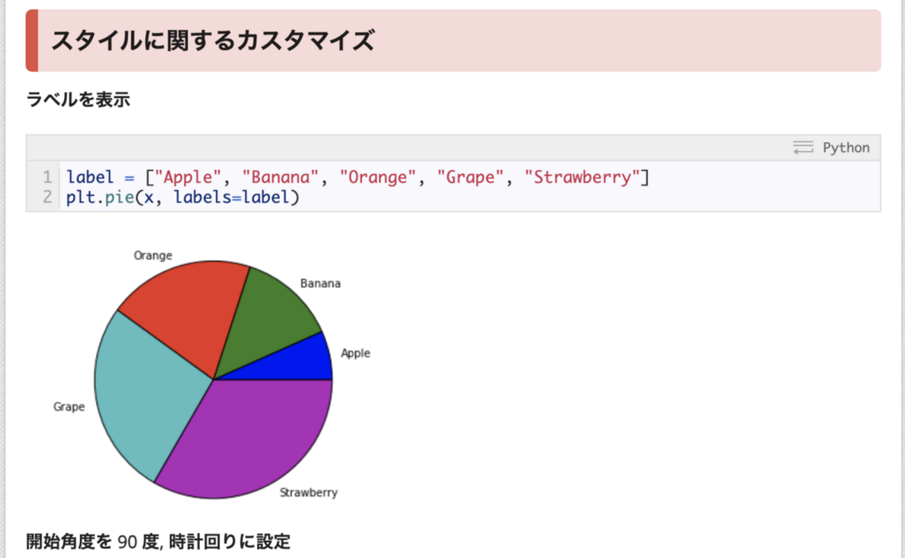Click the word-wrap icon beside the Python label
The image size is (905, 558).
tap(802, 148)
